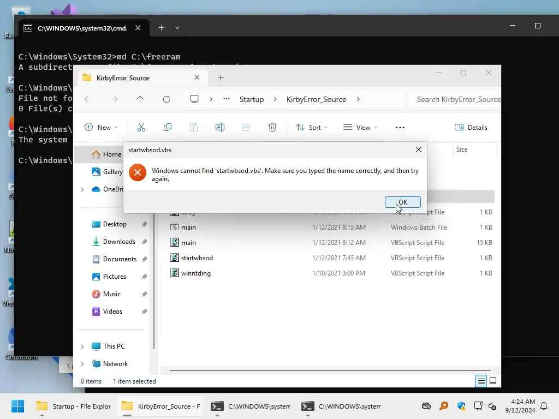Switch to details list view in status bar

[x=481, y=381]
